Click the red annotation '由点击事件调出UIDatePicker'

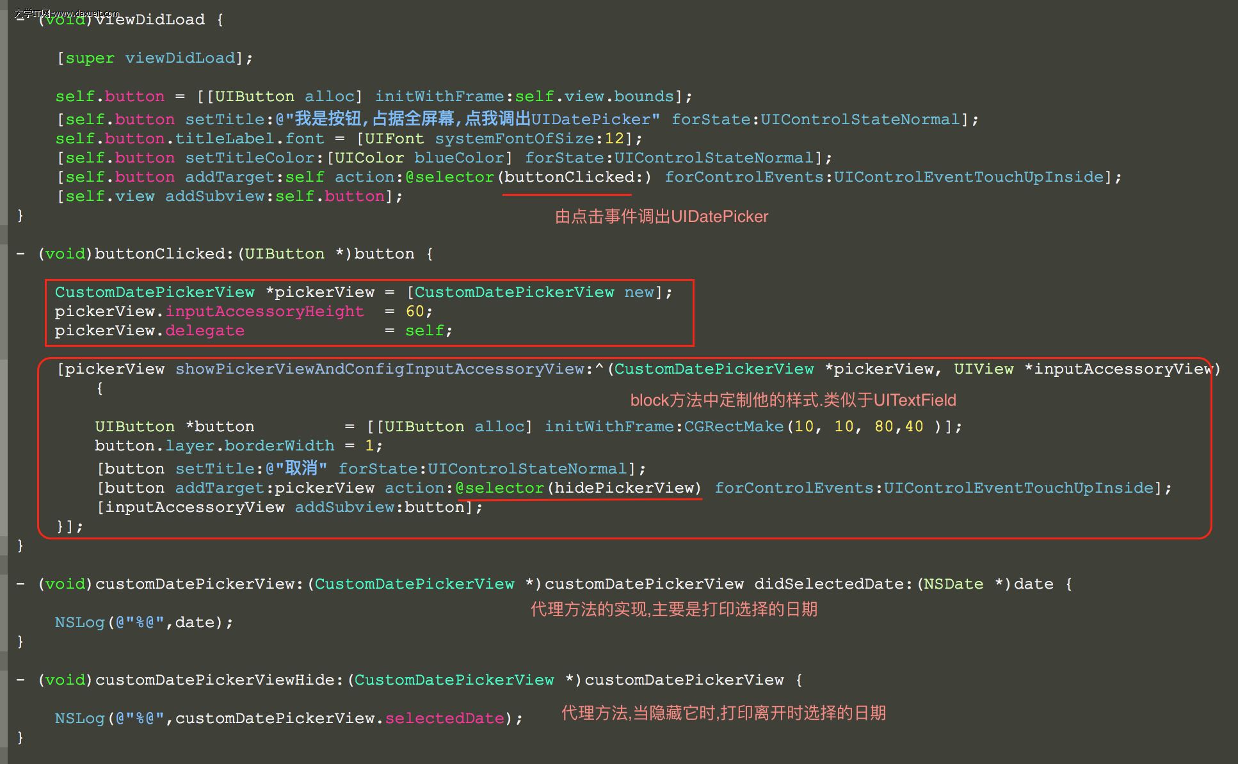[661, 217]
